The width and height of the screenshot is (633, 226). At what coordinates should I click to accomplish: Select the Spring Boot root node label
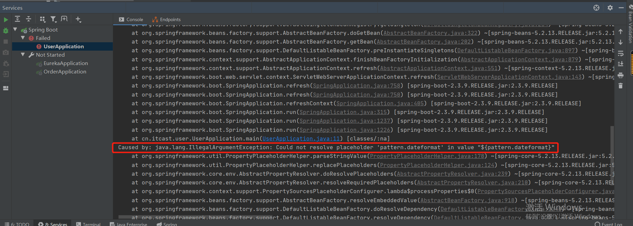click(43, 30)
